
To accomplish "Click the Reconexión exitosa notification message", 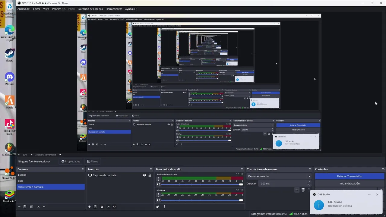I will click(x=340, y=206).
